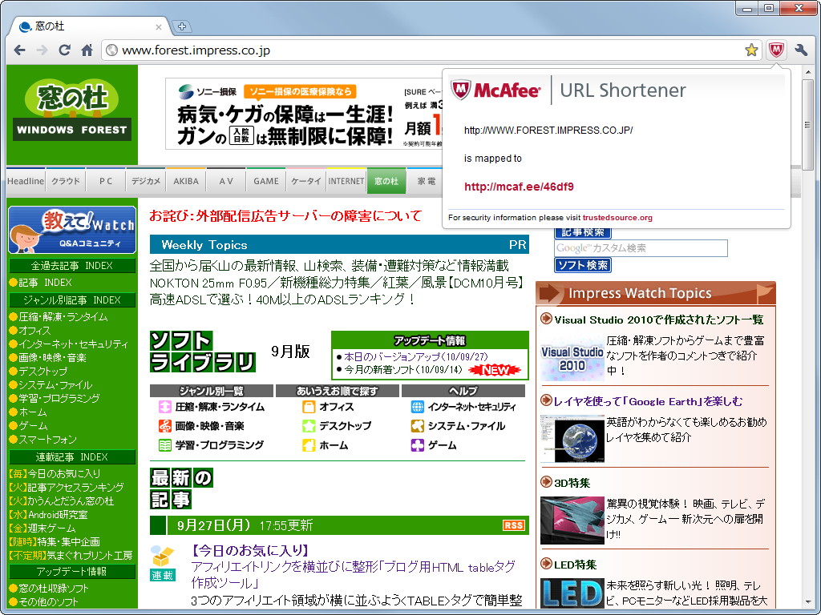821x615 pixels.
Task: Open the McAfee URL Shortener extension icon
Action: click(x=775, y=49)
